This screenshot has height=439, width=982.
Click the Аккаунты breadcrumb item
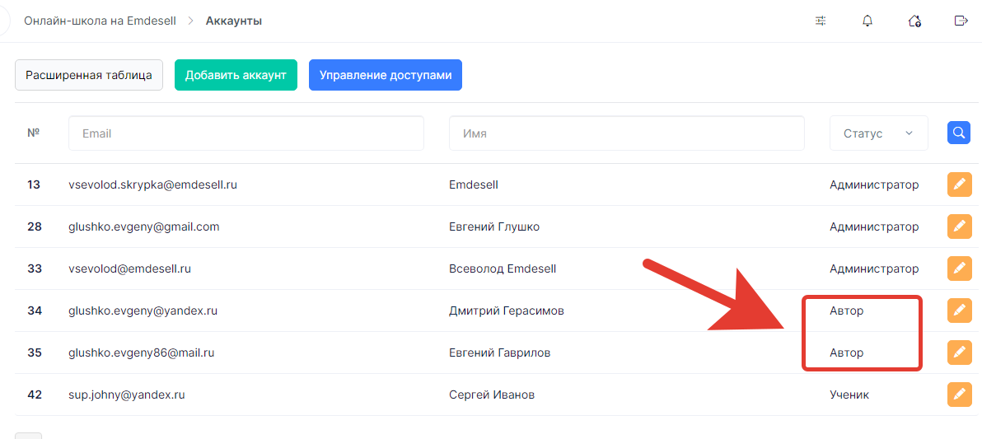234,21
